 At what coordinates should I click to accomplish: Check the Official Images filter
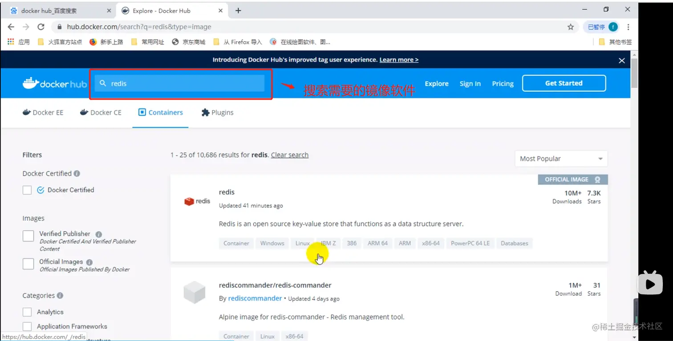pos(28,264)
